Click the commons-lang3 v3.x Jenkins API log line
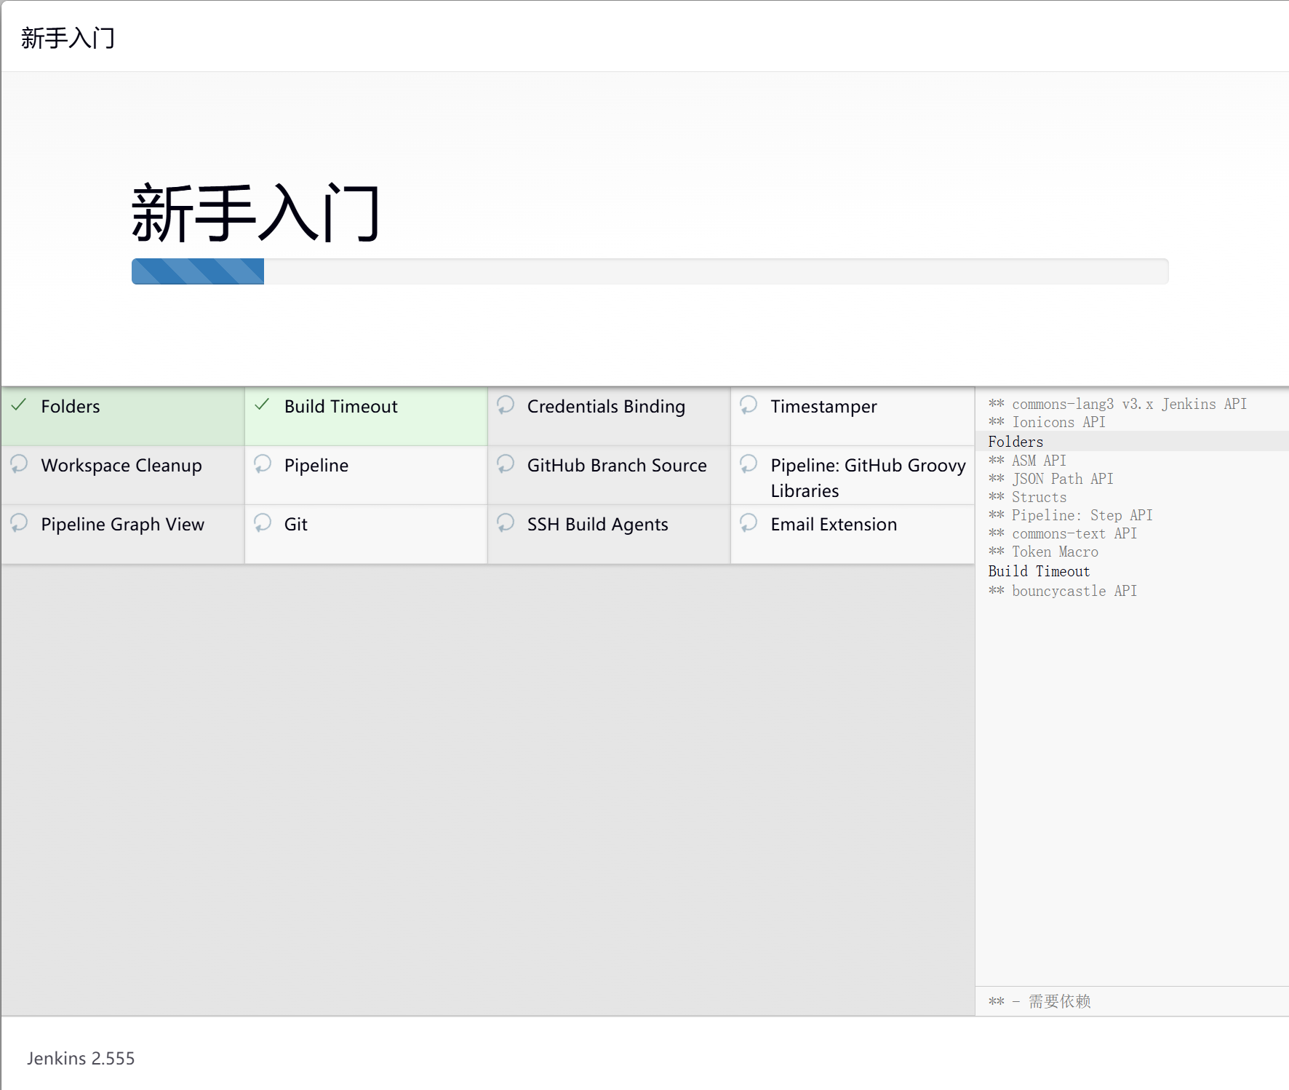 pyautogui.click(x=1117, y=404)
